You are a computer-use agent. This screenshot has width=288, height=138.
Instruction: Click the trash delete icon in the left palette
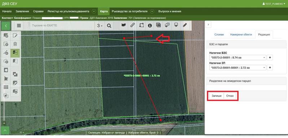coord(15,44)
